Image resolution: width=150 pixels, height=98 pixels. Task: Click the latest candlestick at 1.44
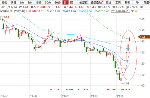129,39
